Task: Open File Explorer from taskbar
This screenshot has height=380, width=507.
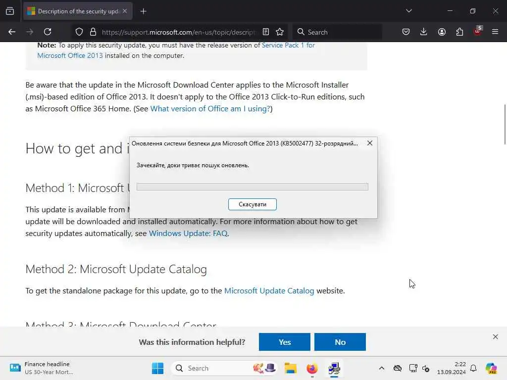Action: click(290, 368)
